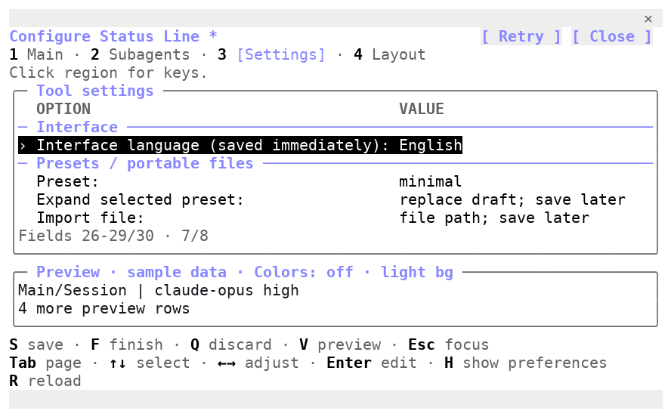
Task: Click the Tool settings panel title
Action: tap(95, 91)
